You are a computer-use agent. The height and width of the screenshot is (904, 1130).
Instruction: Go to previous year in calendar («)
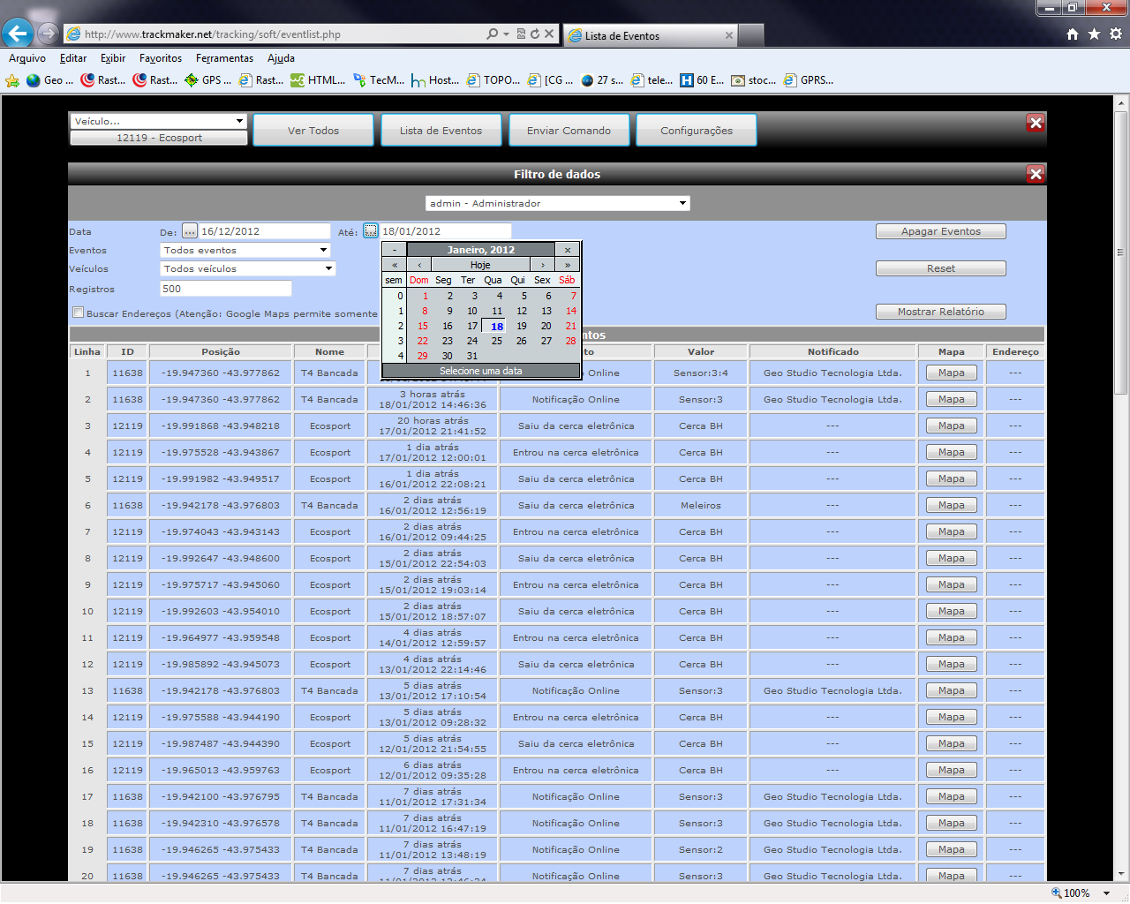point(394,265)
